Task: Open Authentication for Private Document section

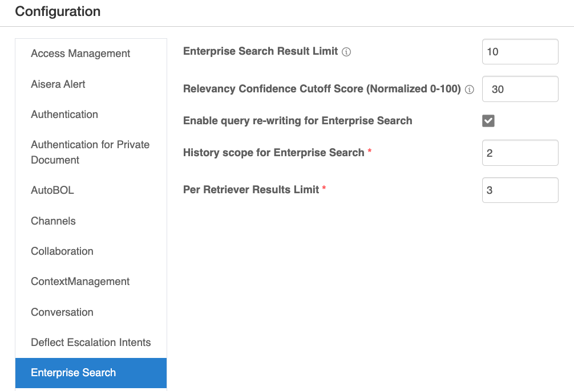Action: click(90, 152)
